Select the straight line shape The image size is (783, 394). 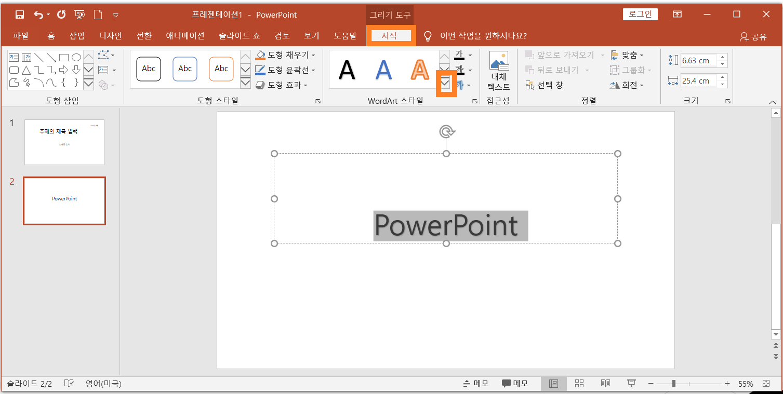pyautogui.click(x=38, y=57)
